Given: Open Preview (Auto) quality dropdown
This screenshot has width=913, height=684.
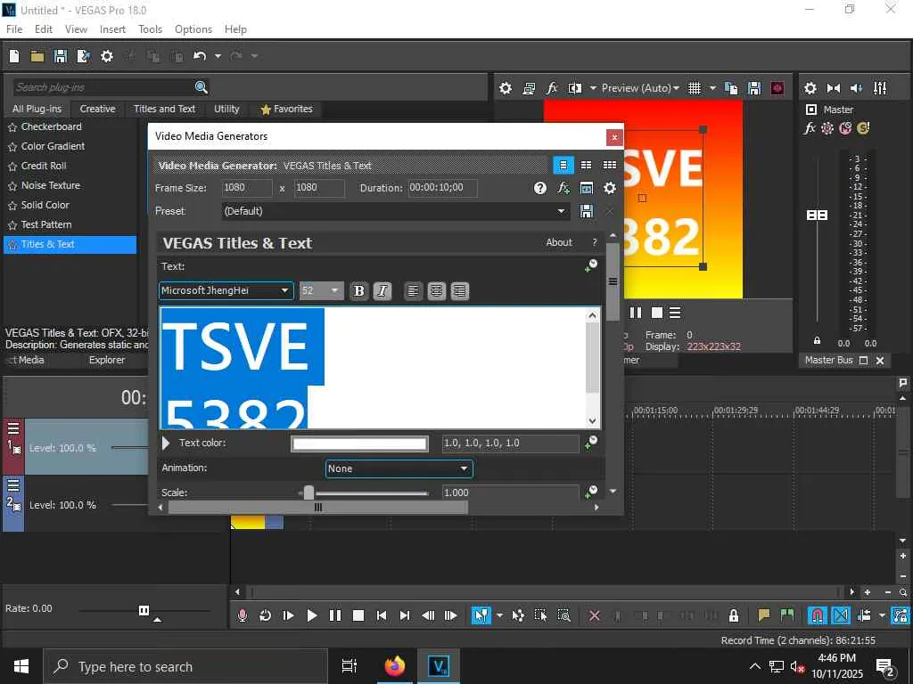Looking at the screenshot, I should (640, 88).
